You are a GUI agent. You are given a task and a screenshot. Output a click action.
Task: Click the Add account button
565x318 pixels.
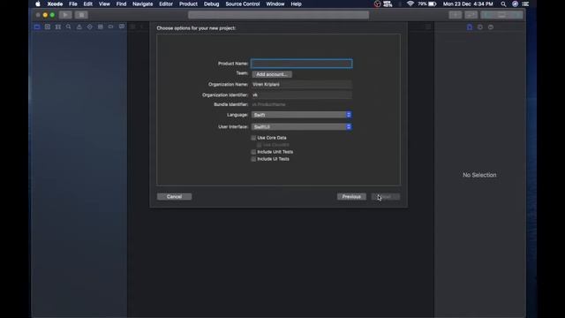coord(272,74)
